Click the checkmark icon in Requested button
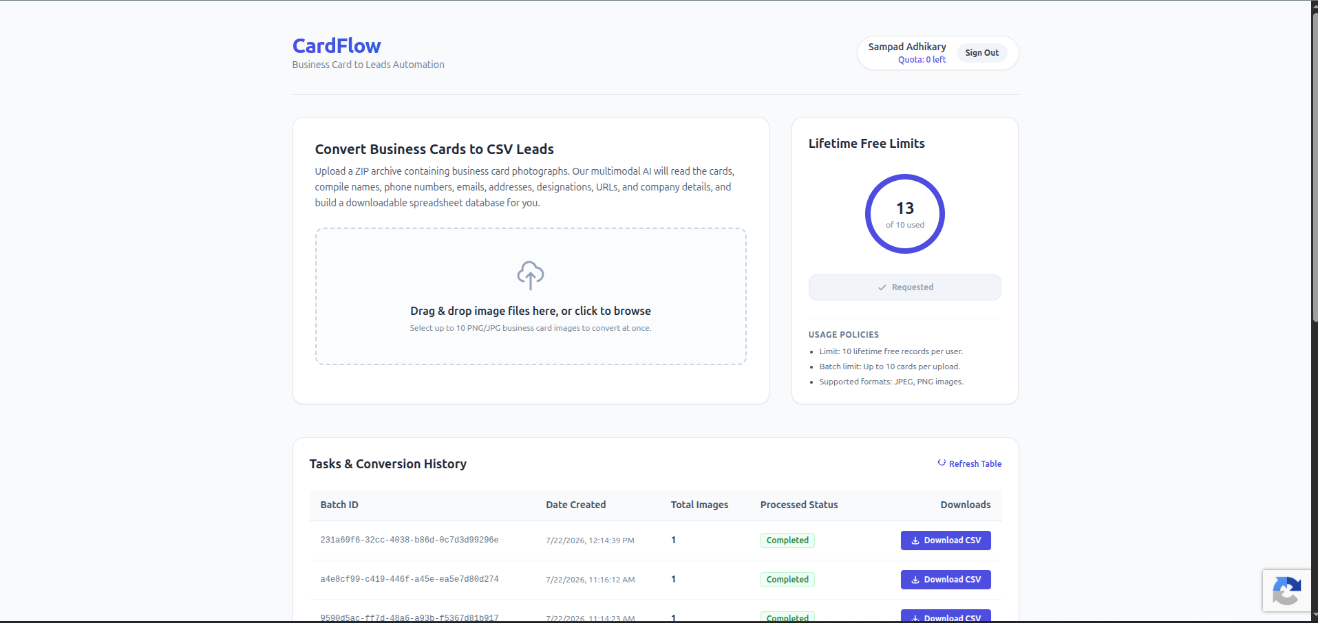The image size is (1318, 623). tap(882, 287)
